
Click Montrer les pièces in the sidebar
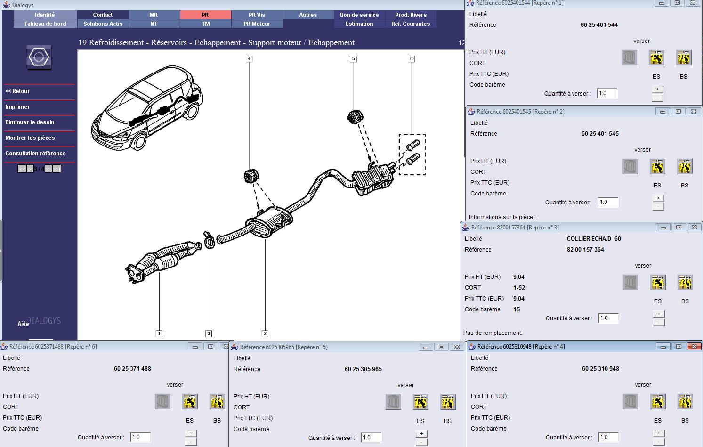30,138
